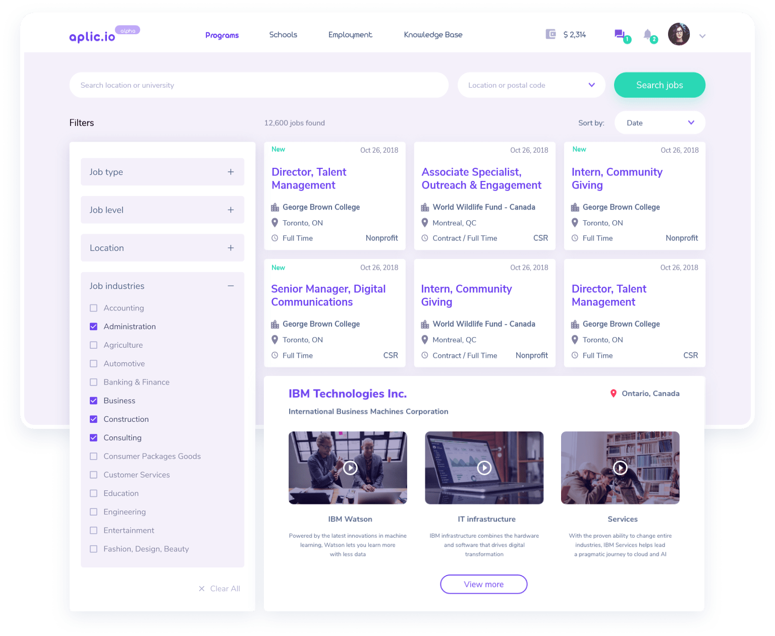The image size is (775, 636).
Task: Open the wallet balance icon
Action: (x=550, y=34)
